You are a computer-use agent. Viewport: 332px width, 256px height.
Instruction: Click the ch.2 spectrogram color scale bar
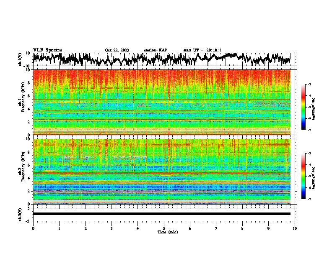303,176
